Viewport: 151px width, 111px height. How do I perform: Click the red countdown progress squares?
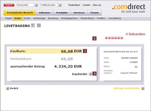coord(114,38)
